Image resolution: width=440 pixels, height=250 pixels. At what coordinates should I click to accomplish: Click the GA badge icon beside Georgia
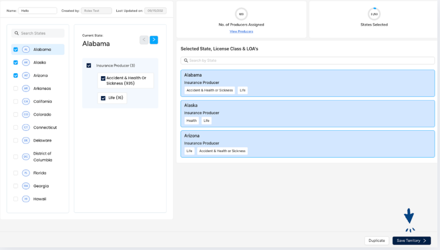[26, 186]
